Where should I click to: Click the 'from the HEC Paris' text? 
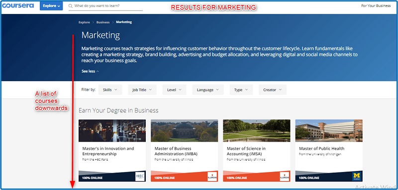(95, 160)
